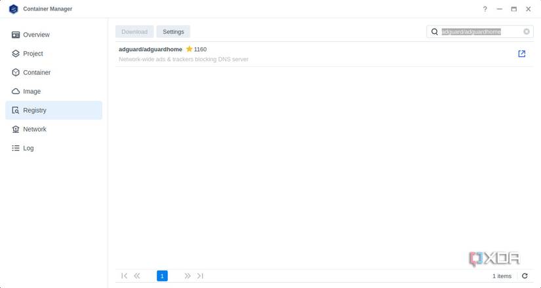Click the search magnifier icon
The width and height of the screenshot is (541, 288).
[435, 31]
